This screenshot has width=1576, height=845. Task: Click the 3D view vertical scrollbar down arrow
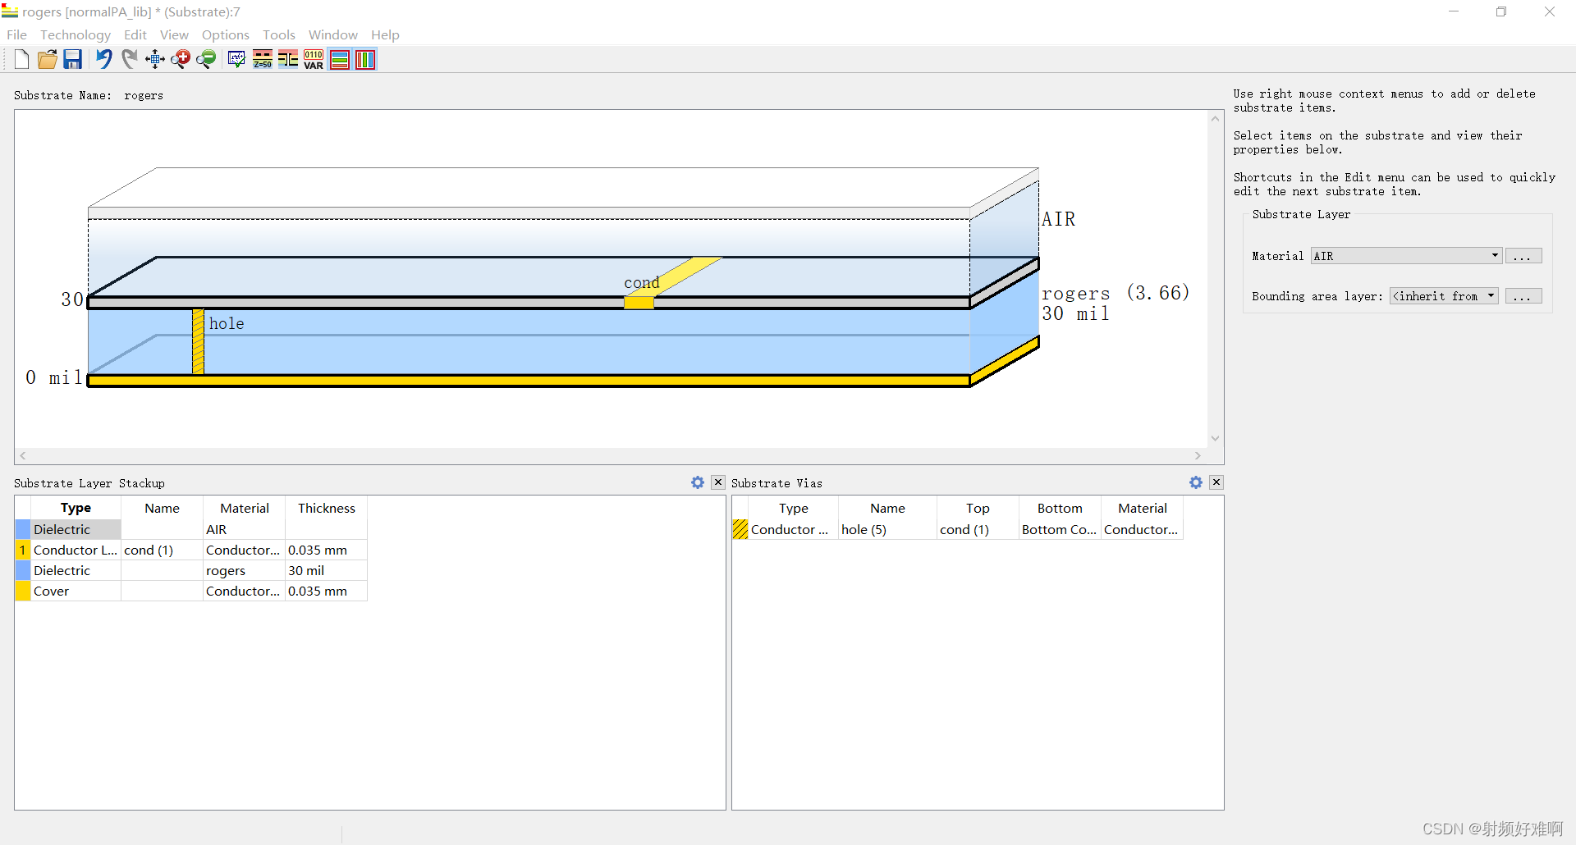[x=1216, y=438]
